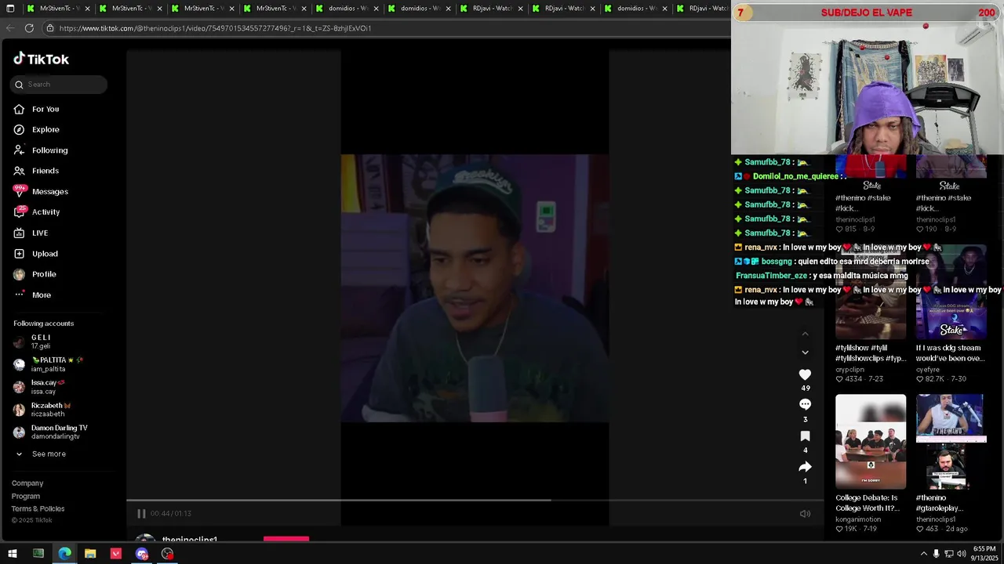Click the TikTok logo
This screenshot has height=564, width=1004.
pyautogui.click(x=41, y=59)
